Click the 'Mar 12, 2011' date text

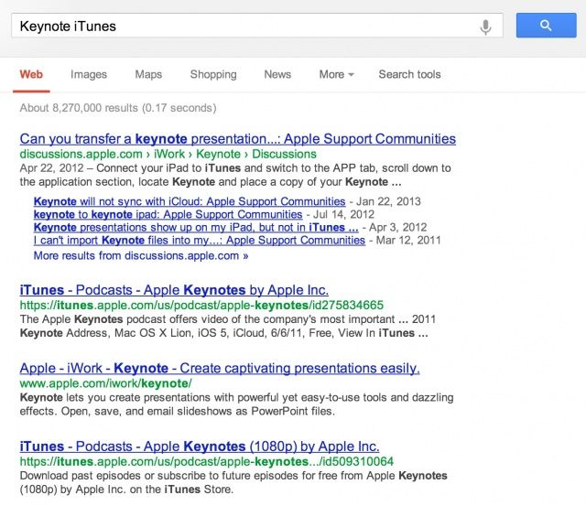tap(408, 240)
